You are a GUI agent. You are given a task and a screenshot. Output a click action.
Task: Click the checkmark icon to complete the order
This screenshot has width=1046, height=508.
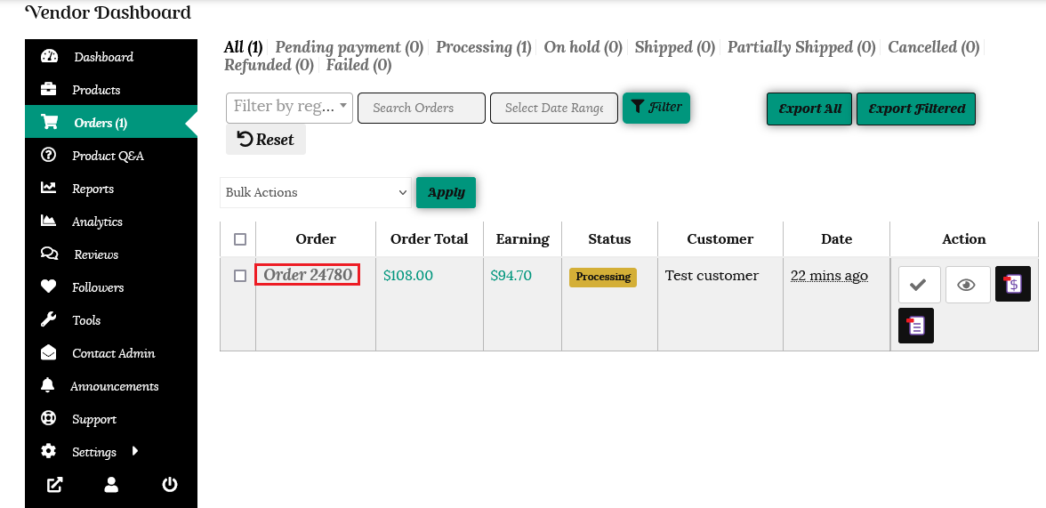coord(919,285)
